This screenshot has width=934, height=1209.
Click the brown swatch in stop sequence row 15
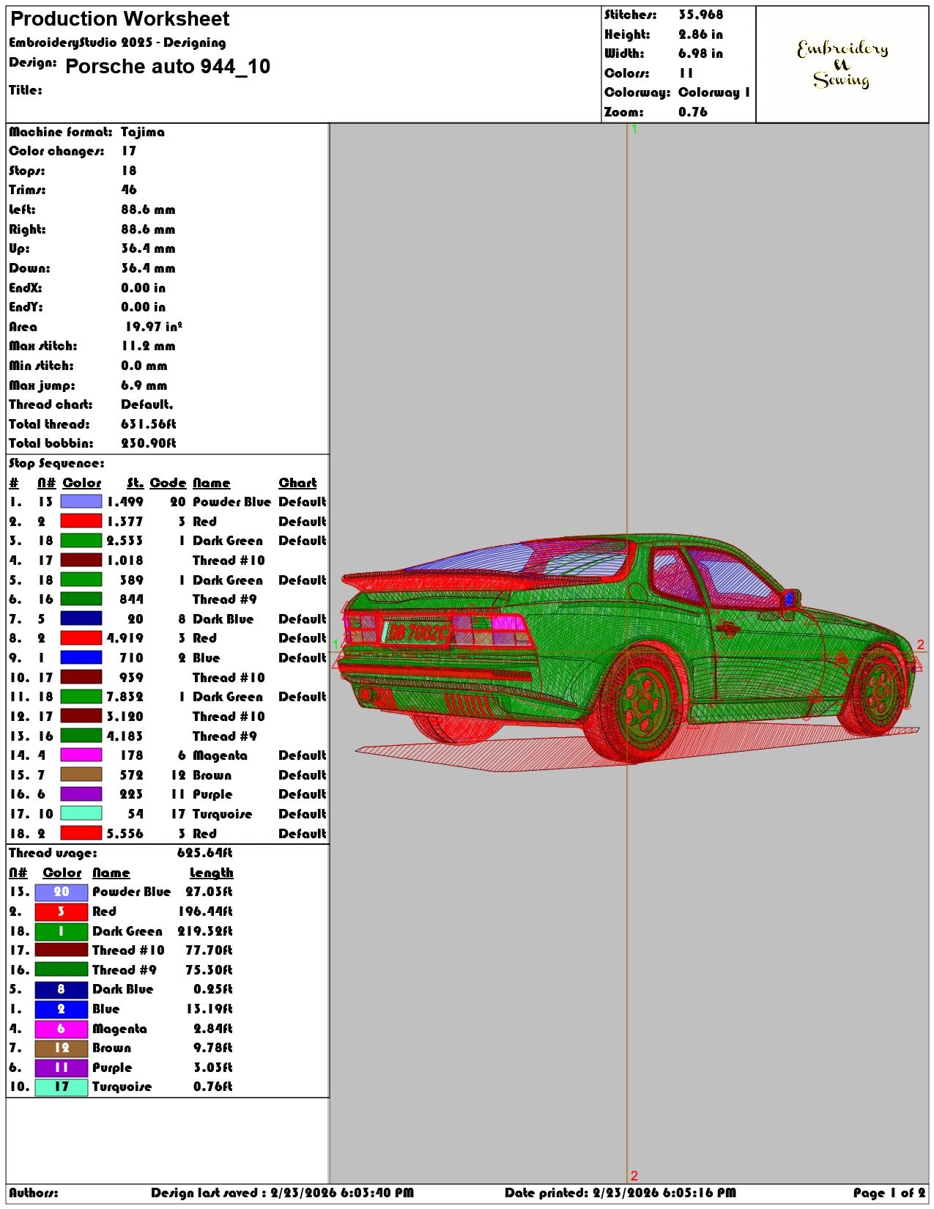[x=81, y=774]
